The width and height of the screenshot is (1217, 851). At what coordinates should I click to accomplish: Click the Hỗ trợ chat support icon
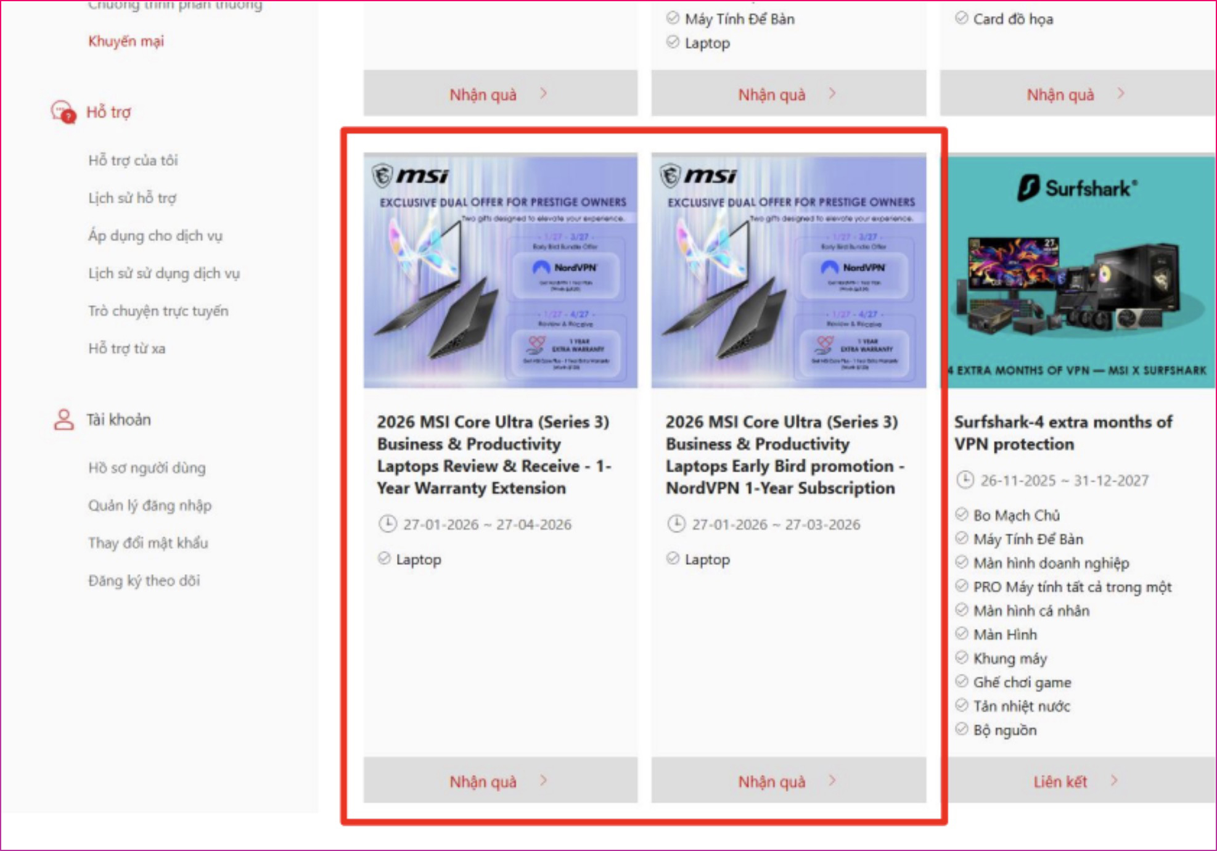click(63, 112)
